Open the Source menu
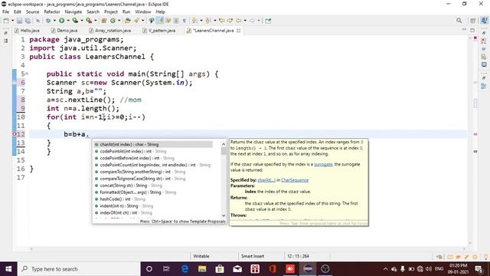This screenshot has width=490, height=276. pos(32,11)
